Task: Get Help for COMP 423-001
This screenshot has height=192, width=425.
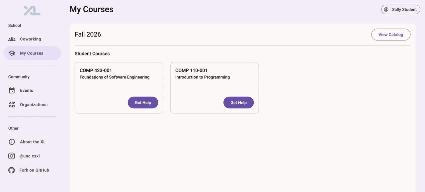Action: click(x=143, y=103)
